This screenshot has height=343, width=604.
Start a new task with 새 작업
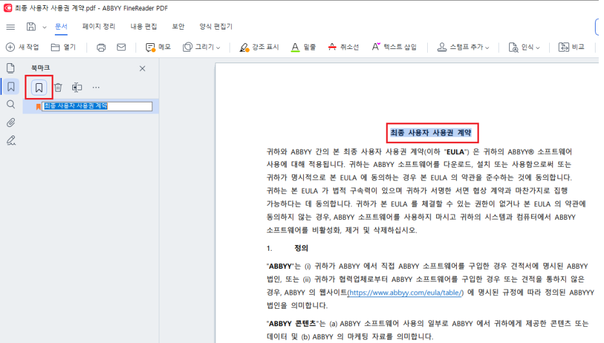23,47
